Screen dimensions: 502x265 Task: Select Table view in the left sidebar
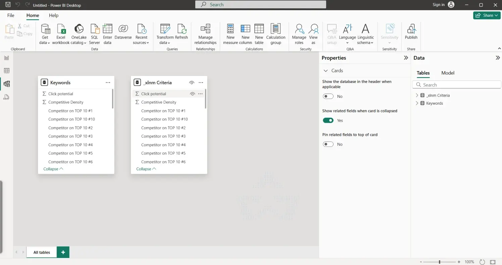(x=7, y=70)
